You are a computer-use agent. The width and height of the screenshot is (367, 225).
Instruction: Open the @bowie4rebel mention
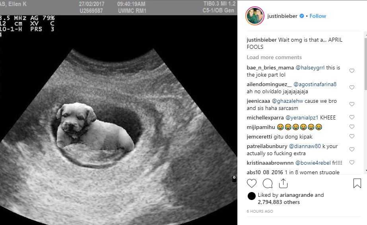(x=313, y=163)
